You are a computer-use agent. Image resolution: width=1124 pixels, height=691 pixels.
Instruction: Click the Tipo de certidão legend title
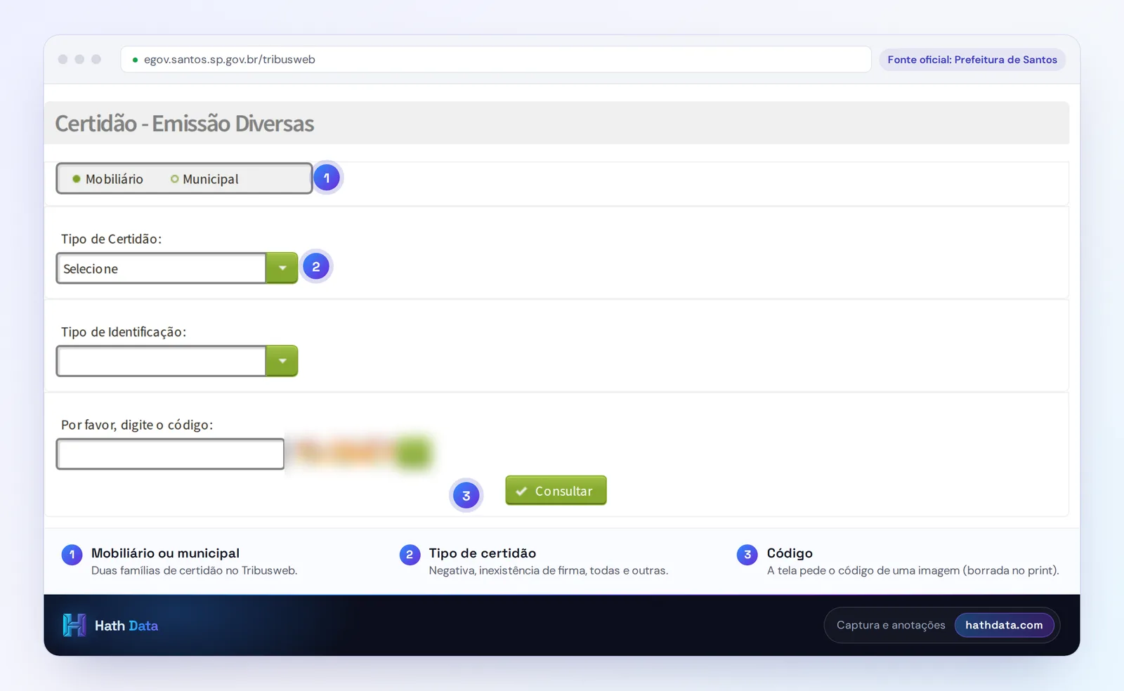(x=483, y=553)
